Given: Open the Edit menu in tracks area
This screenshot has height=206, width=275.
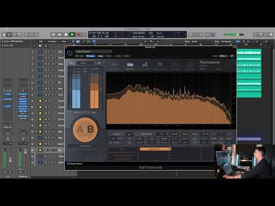Looking at the screenshot, I should (41, 41).
